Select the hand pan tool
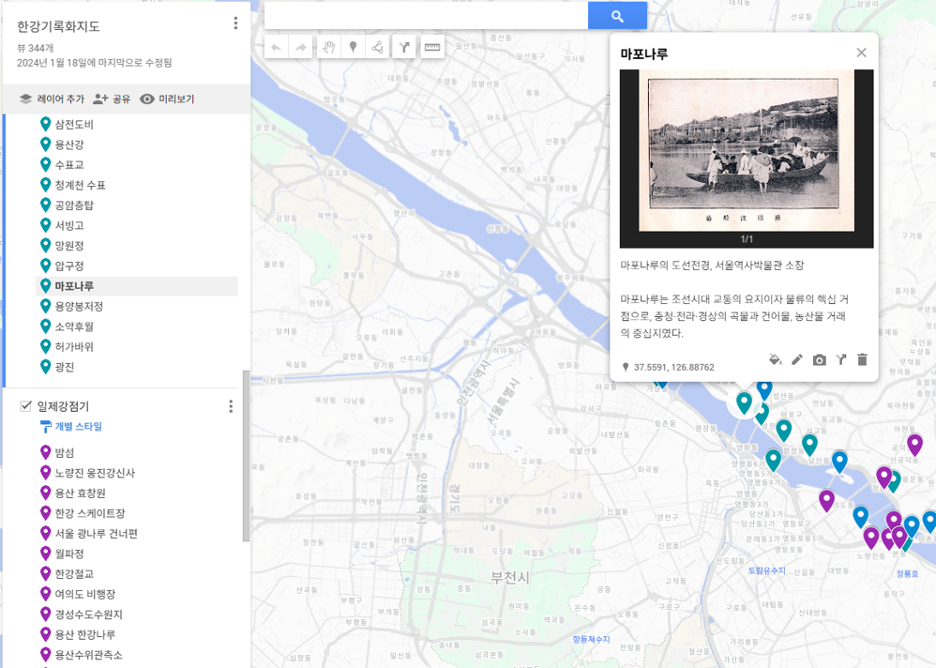This screenshot has width=936, height=668. pyautogui.click(x=328, y=48)
